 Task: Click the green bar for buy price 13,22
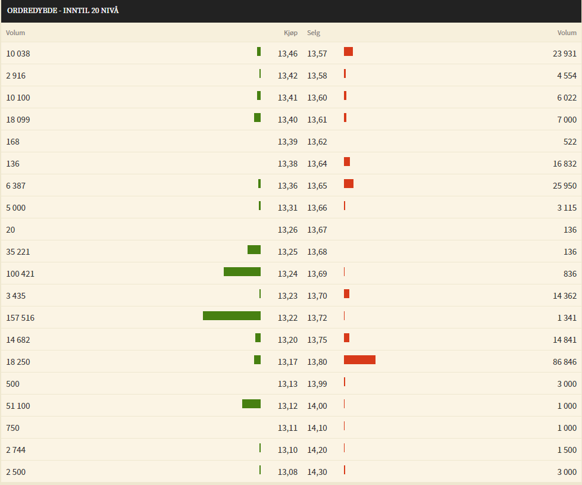pyautogui.click(x=231, y=316)
